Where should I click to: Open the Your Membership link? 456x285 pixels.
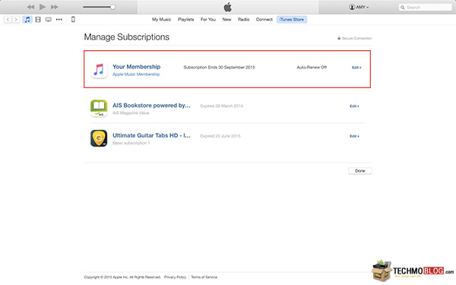point(136,67)
